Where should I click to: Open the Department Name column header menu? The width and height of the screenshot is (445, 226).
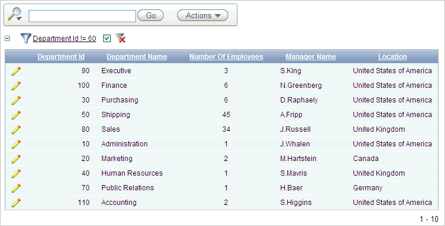tap(137, 57)
